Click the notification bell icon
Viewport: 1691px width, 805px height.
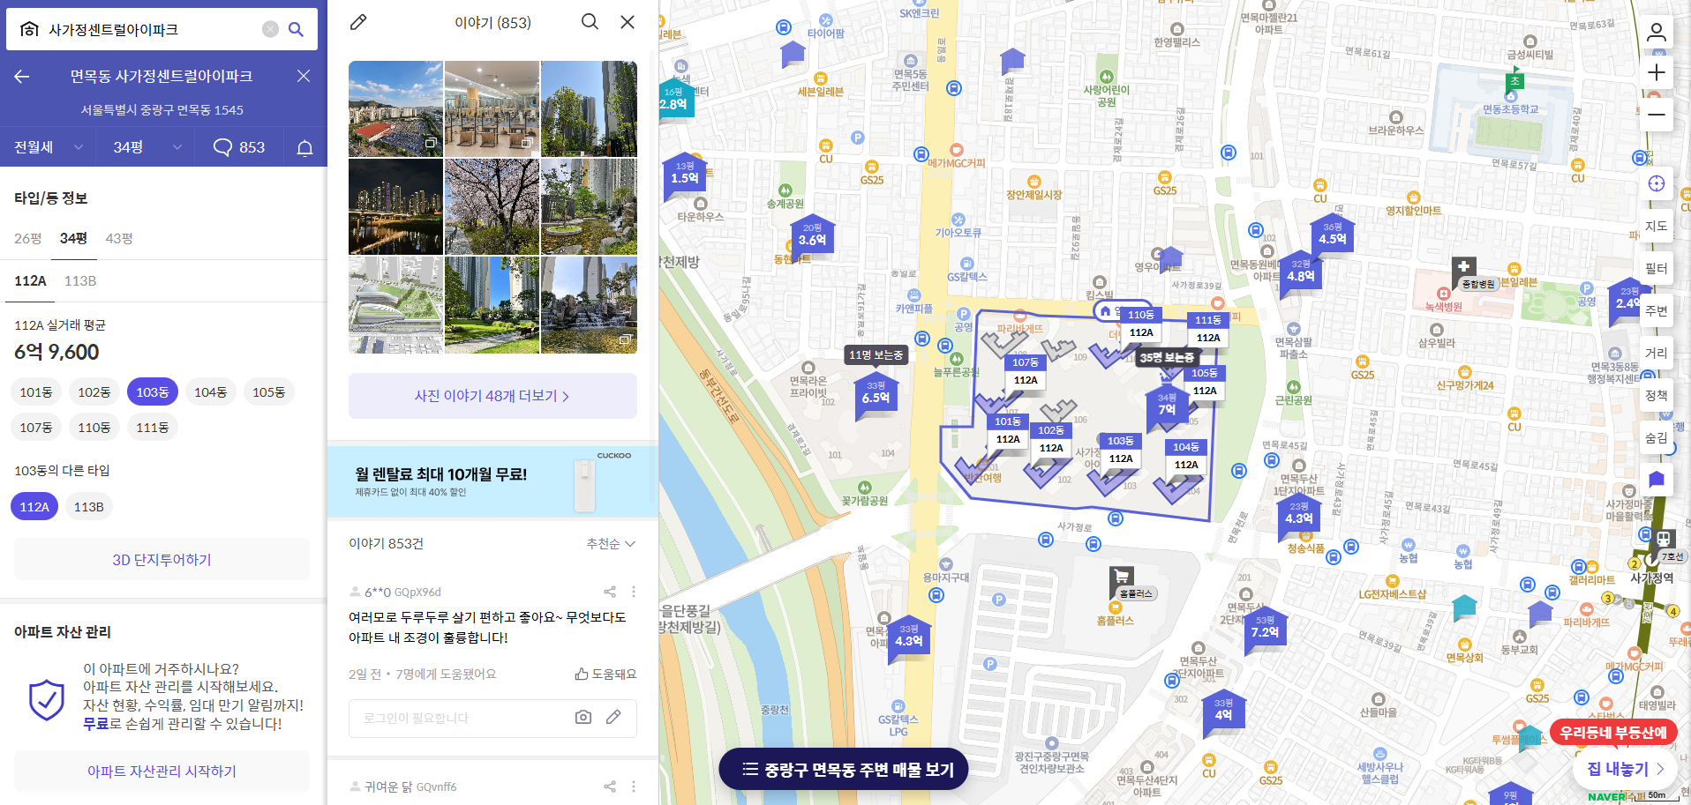[x=304, y=147]
